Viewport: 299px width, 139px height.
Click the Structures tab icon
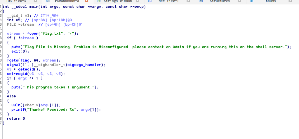(x=201, y=1)
